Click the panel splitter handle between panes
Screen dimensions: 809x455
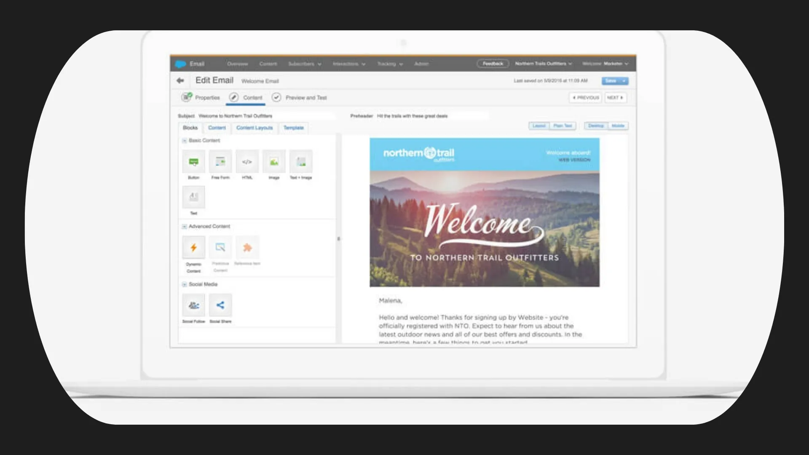click(x=338, y=239)
